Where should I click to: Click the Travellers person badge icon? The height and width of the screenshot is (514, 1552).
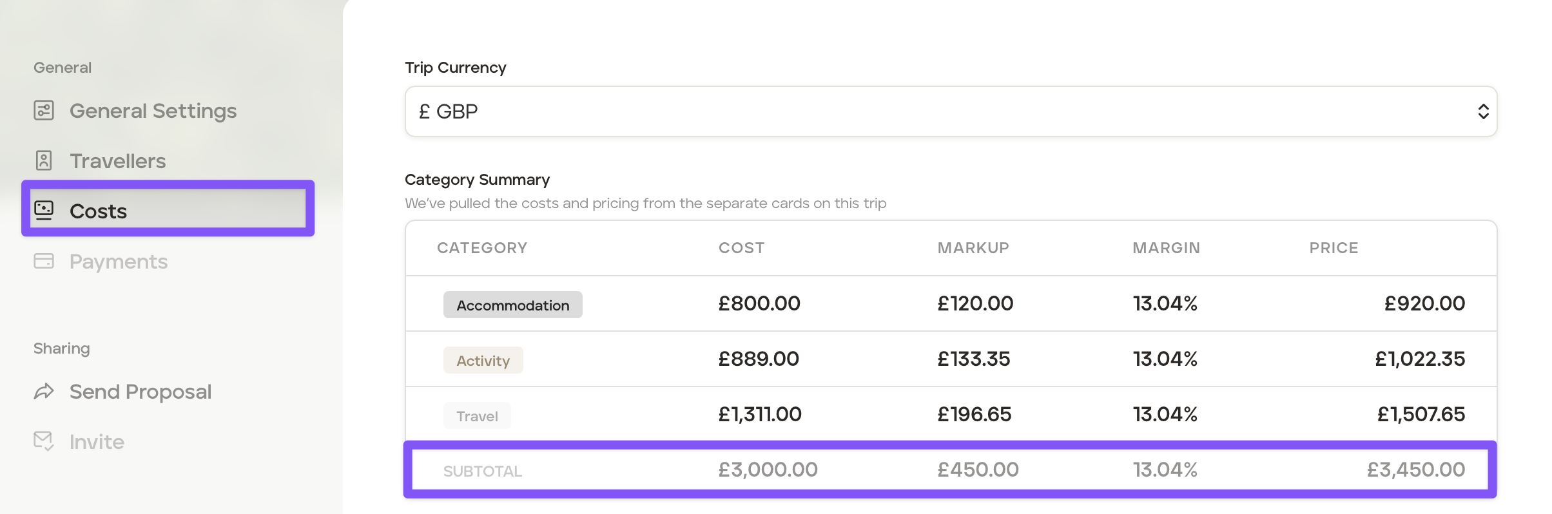[x=44, y=160]
